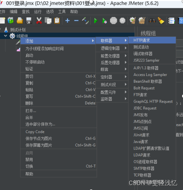
Task: Click the Clear gear-broom icon
Action: click(133, 21)
